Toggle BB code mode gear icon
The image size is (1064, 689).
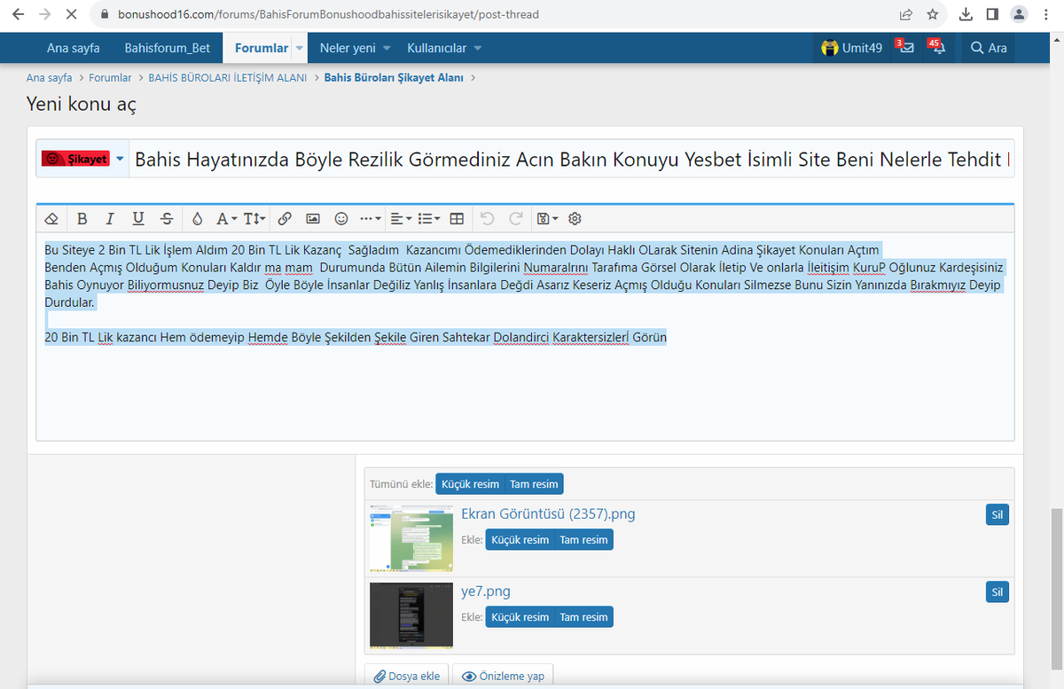tap(575, 218)
